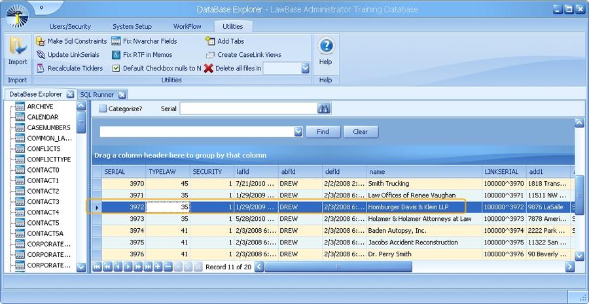Click binoculars search icon next to Serial
This screenshot has width=589, height=304.
pos(324,109)
